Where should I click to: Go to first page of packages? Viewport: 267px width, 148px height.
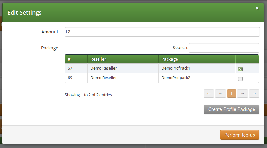click(209, 93)
